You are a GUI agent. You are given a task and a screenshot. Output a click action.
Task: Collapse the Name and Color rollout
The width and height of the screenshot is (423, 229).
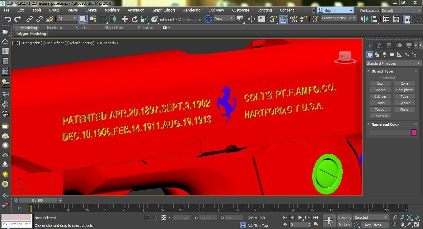click(385, 124)
